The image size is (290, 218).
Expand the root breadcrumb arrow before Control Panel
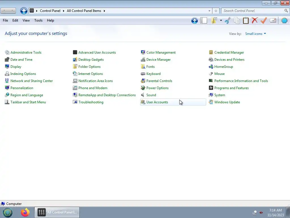pyautogui.click(x=37, y=11)
